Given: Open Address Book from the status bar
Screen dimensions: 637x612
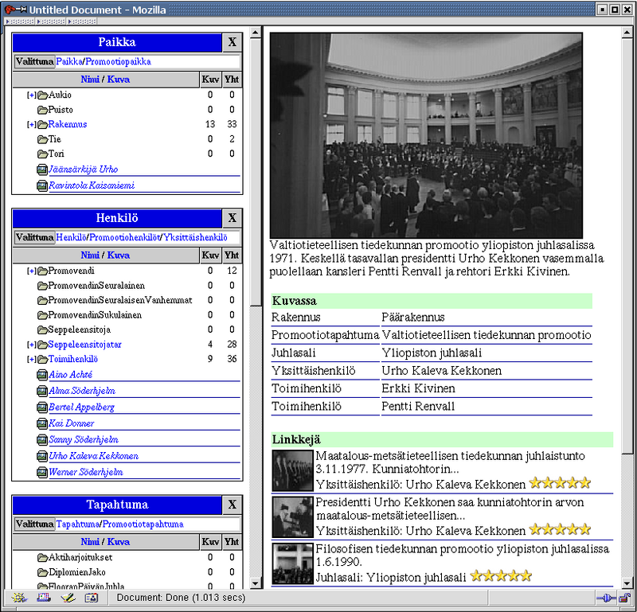Looking at the screenshot, I should click(92, 598).
